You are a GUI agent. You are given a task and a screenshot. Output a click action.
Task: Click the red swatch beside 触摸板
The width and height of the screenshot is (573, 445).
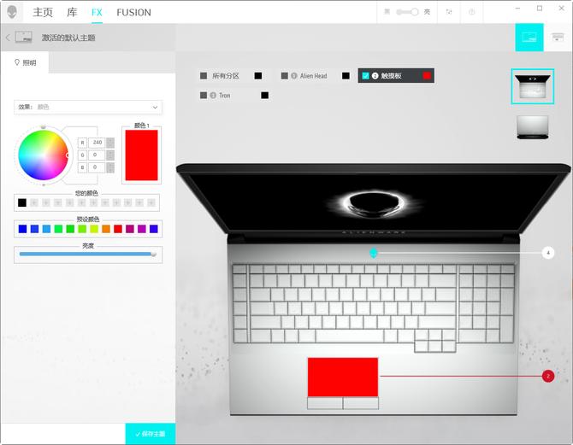coord(427,75)
